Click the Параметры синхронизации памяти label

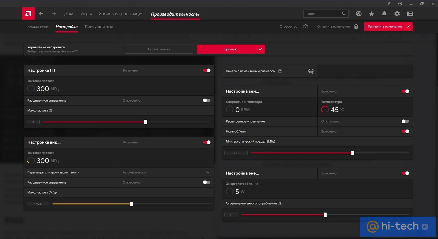tap(53, 172)
